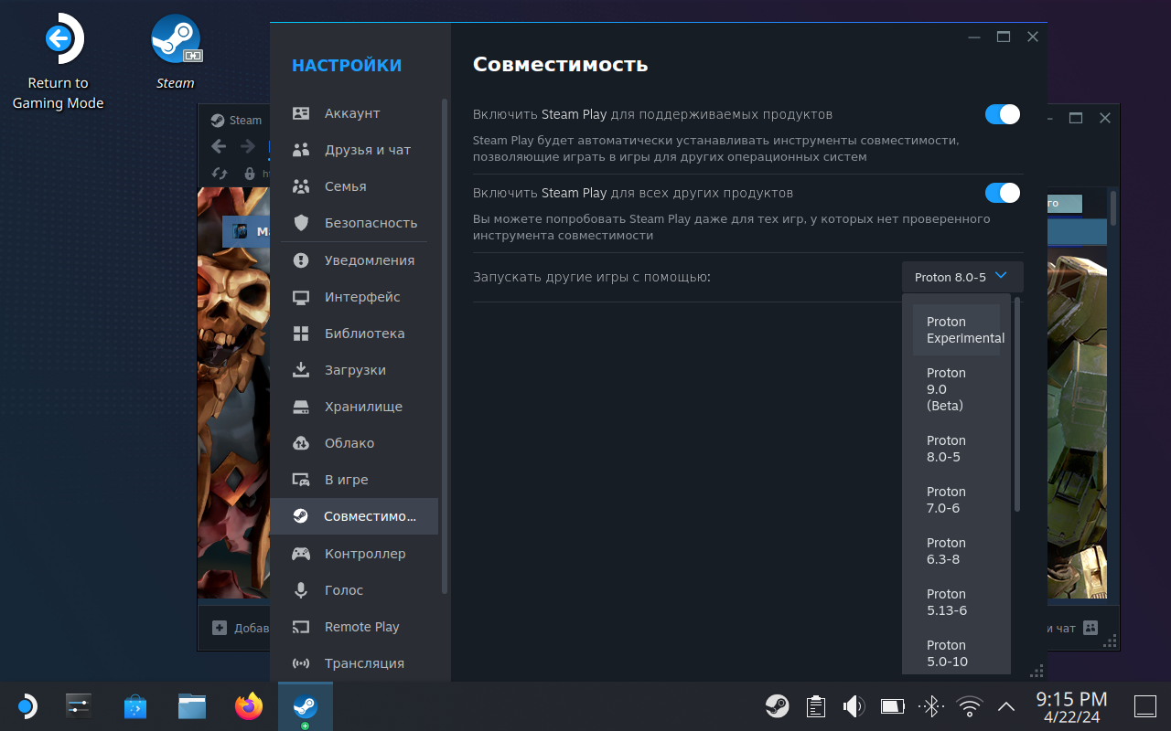Open the Уведомления settings section
The height and width of the screenshot is (731, 1171).
[354, 260]
